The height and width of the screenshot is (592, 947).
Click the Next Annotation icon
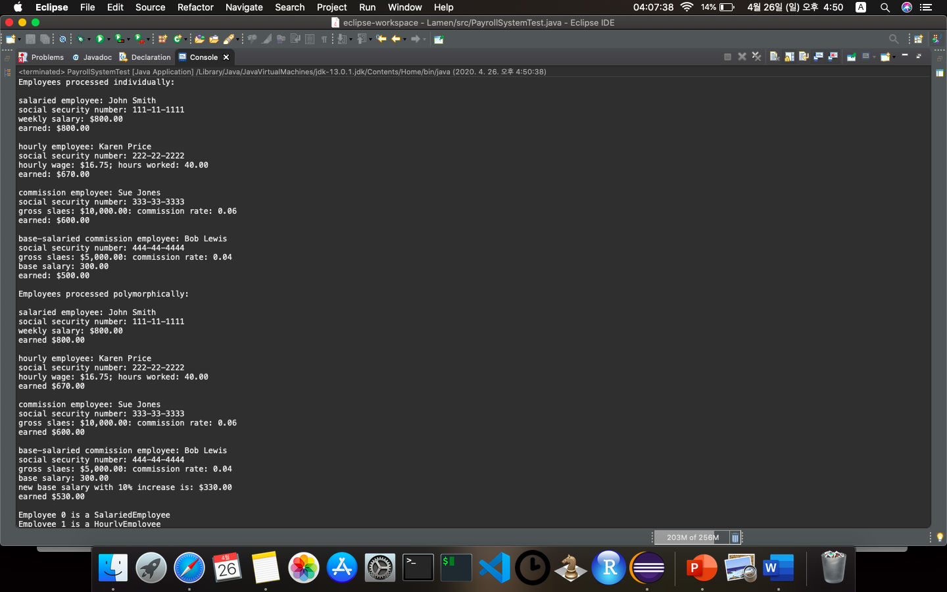(x=342, y=39)
